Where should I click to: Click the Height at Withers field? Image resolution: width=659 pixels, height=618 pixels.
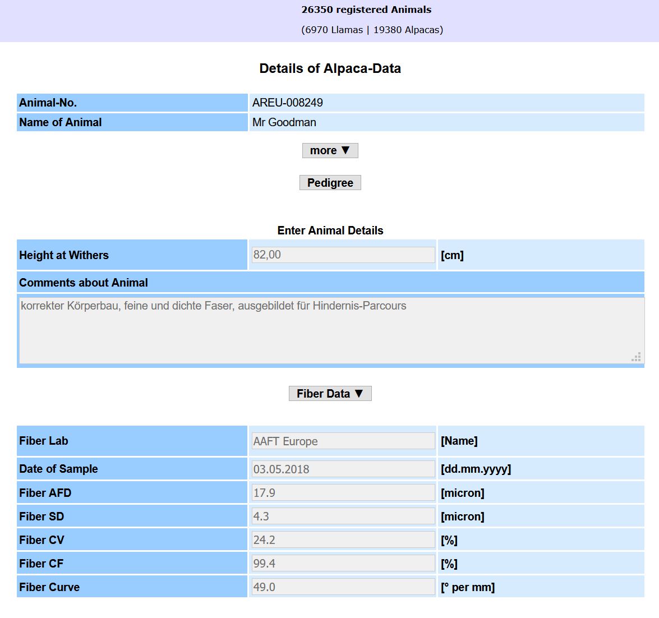[343, 255]
